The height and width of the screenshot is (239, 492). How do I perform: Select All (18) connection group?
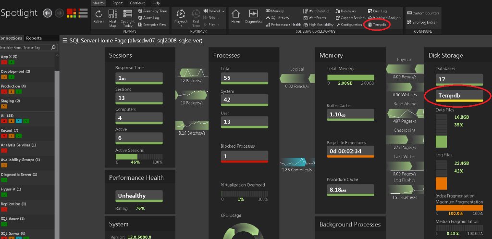[7, 115]
